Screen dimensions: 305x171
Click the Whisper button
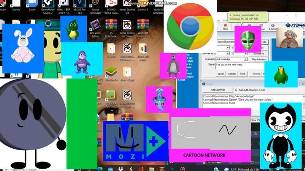point(232,74)
